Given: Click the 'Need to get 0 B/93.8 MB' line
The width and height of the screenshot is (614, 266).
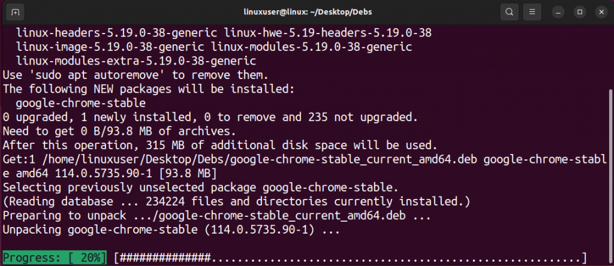Looking at the screenshot, I should pos(119,131).
